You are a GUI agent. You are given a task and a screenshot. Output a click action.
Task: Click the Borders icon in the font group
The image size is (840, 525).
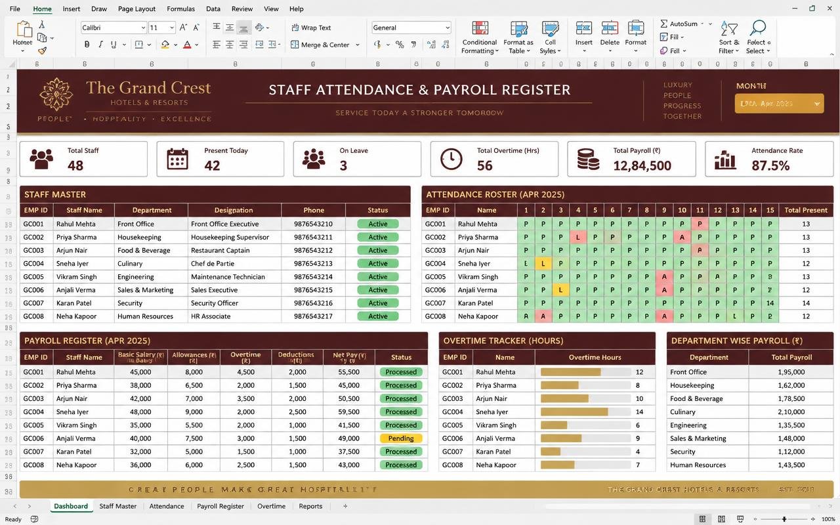point(139,45)
